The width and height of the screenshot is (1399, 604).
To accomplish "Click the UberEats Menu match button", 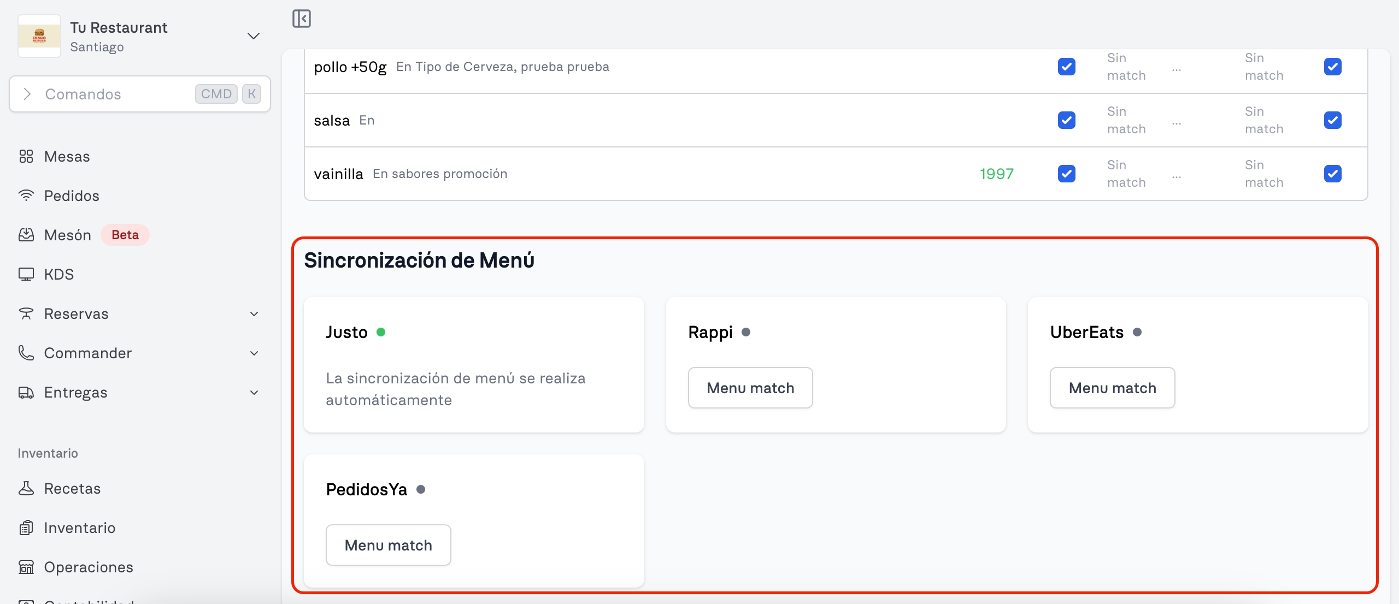I will (1112, 388).
